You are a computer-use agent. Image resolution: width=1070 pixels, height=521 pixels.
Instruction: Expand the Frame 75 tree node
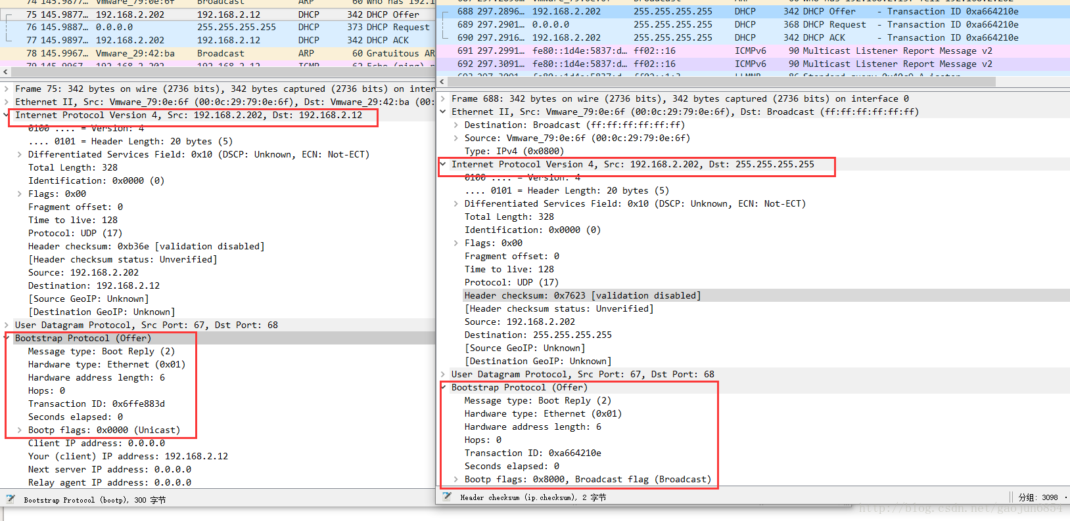click(x=7, y=89)
